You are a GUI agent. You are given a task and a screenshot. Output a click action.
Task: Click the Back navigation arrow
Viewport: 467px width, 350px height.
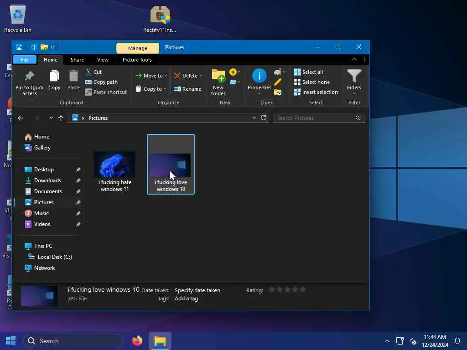[x=21, y=118]
